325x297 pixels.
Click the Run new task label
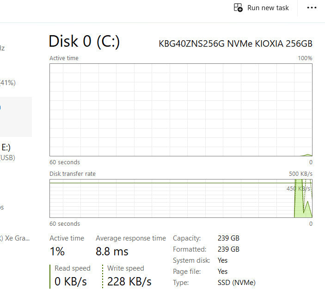tap(268, 7)
